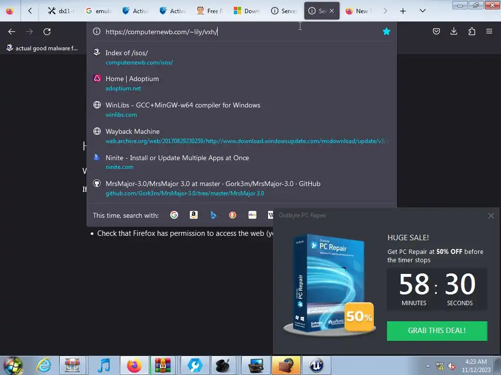Open the clock showing 4:23 AM
The image size is (501, 375).
(x=476, y=365)
